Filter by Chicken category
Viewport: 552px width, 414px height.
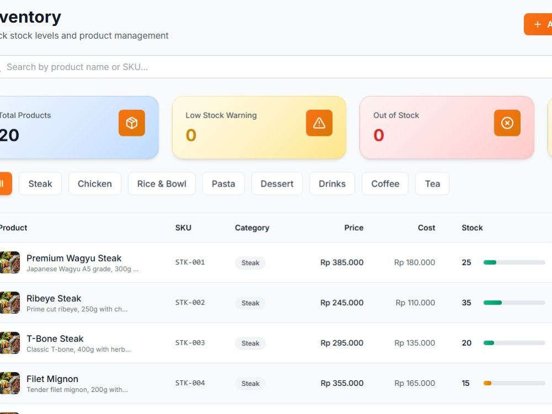click(95, 184)
